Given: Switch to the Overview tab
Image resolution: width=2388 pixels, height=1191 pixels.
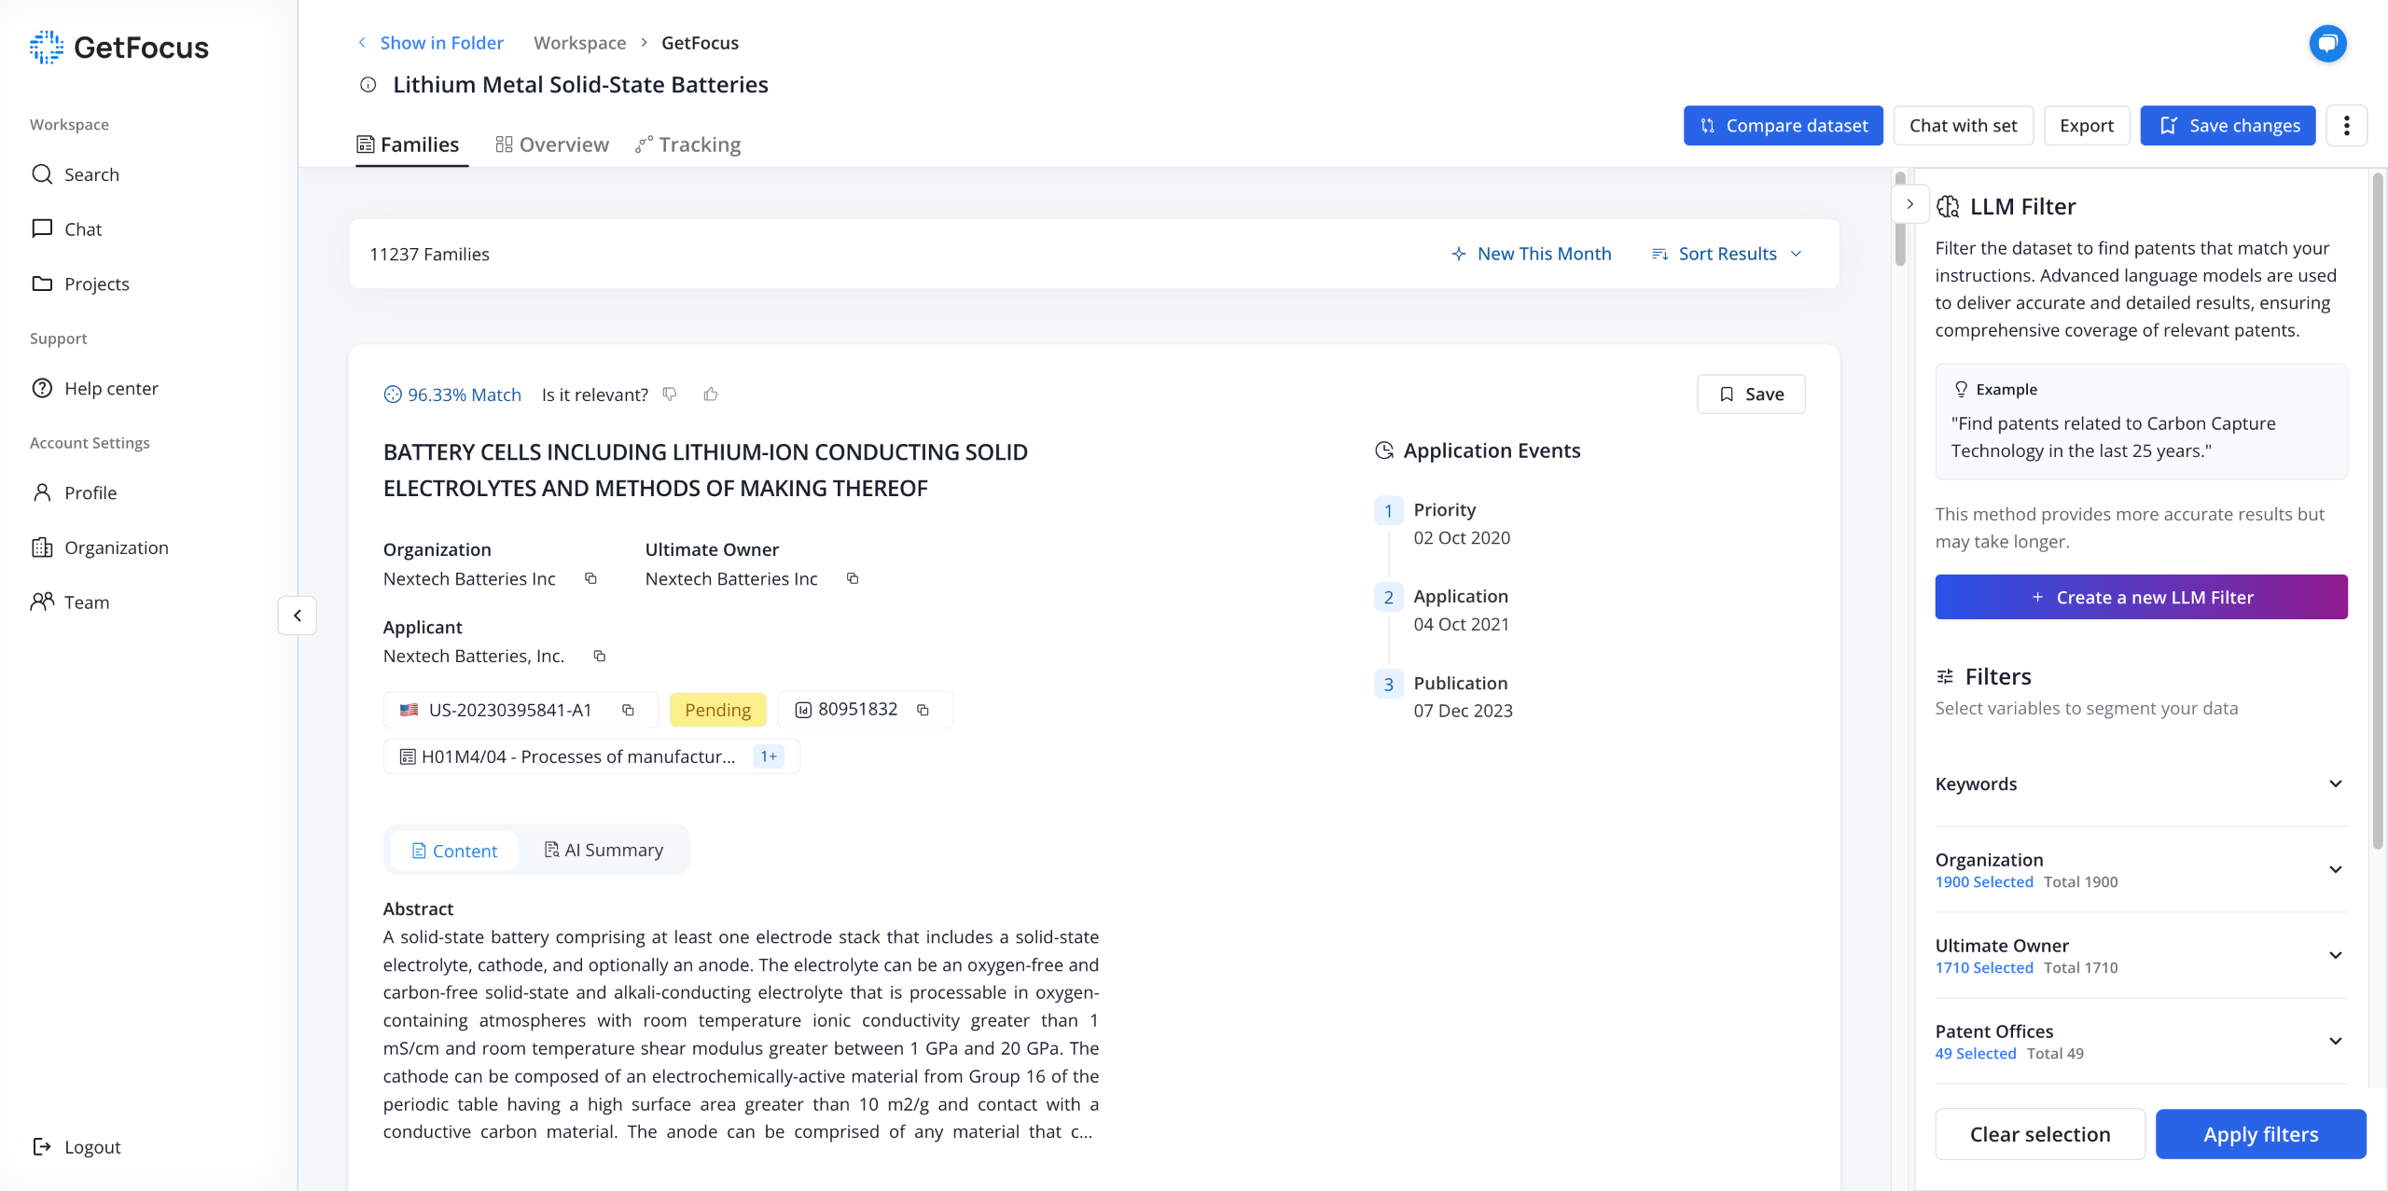Looking at the screenshot, I should pyautogui.click(x=552, y=145).
